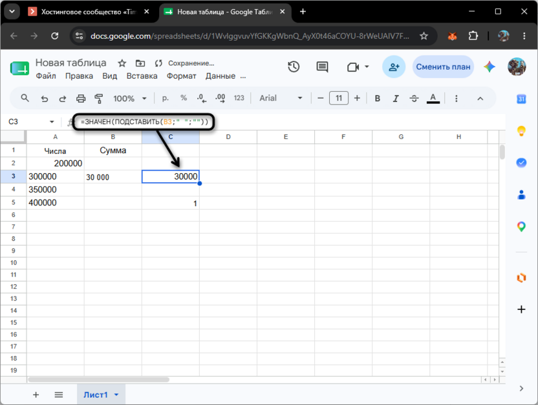Expand the Лист1 sheet tab menu
Screen dimensions: 538x405
116,395
